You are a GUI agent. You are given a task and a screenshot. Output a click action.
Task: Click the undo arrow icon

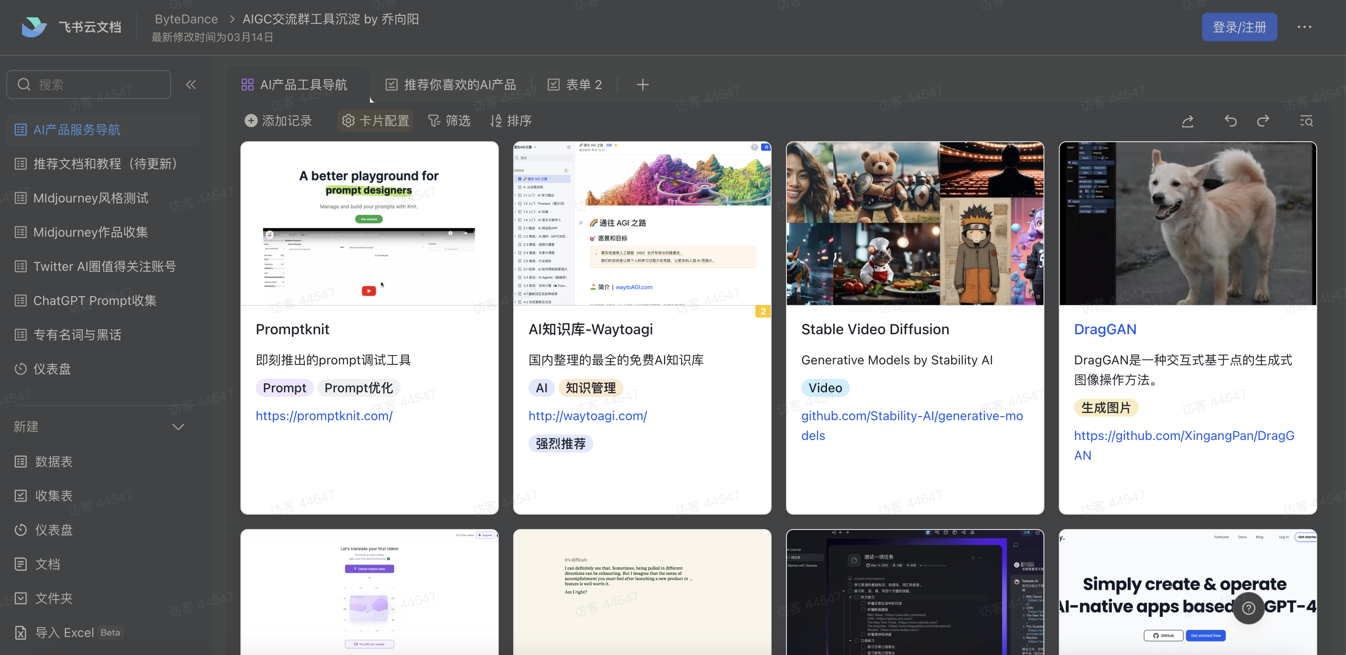coord(1230,121)
